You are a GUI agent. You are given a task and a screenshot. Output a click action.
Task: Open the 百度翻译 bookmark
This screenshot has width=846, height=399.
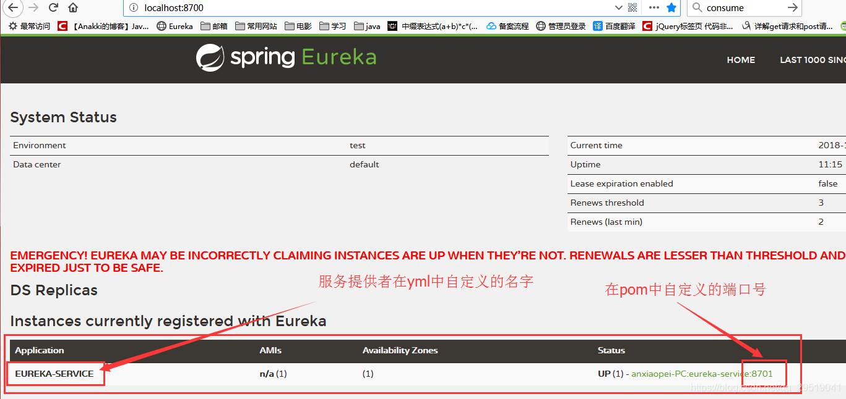click(614, 26)
